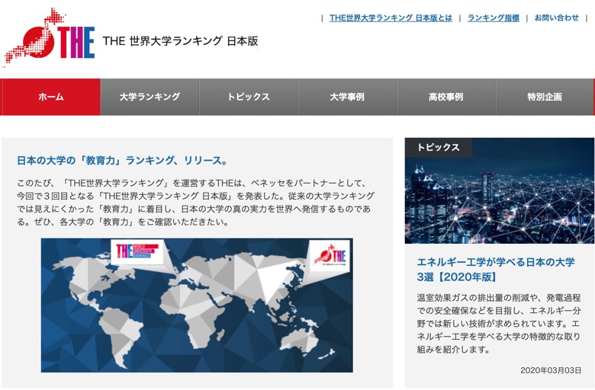Click the THE 世界大学ランキング 日本版 site title
Screen dimensions: 595x390
(x=180, y=41)
